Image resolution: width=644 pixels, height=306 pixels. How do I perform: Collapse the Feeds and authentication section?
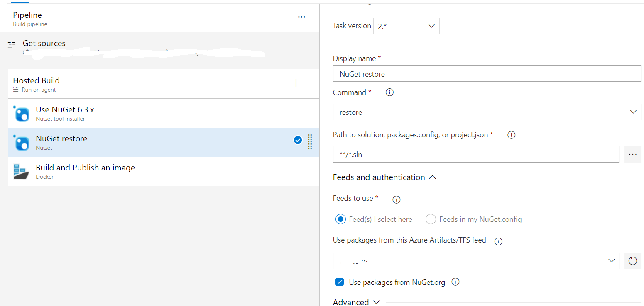tap(432, 177)
